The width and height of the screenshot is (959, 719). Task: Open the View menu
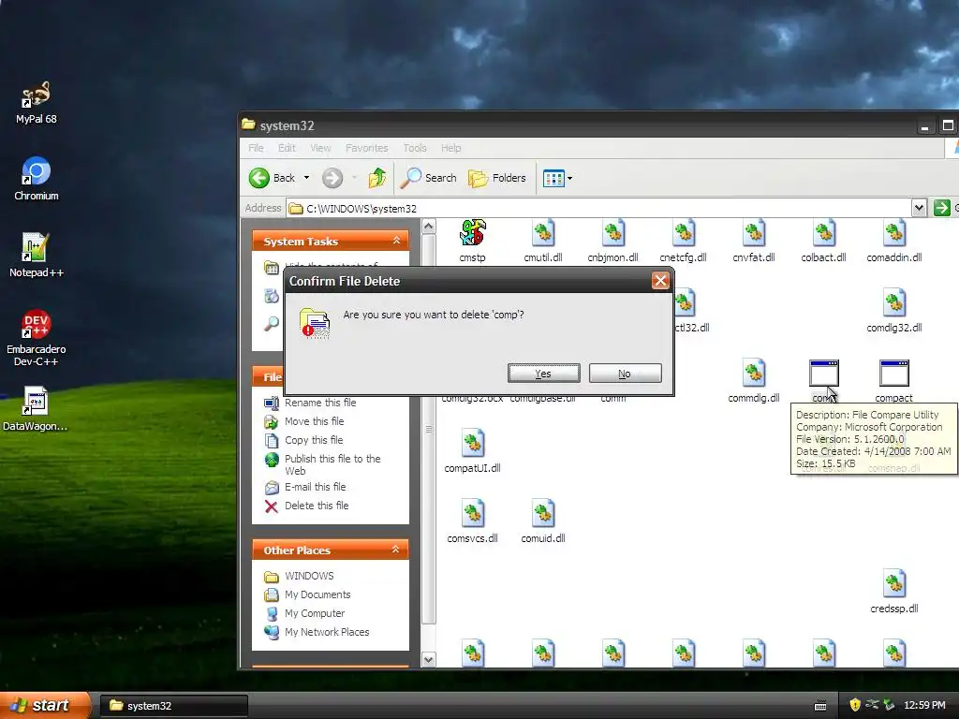pyautogui.click(x=320, y=148)
